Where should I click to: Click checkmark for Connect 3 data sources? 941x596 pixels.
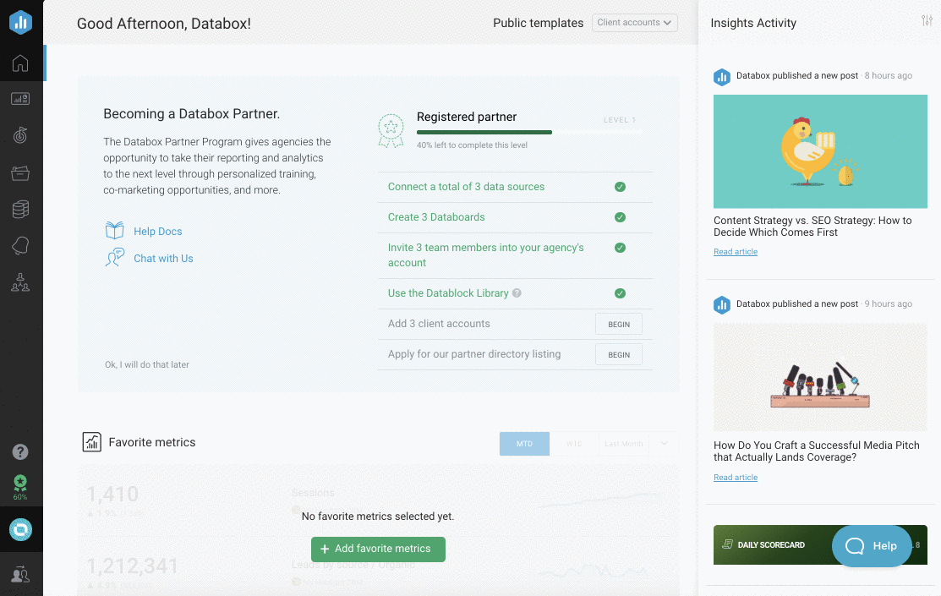[620, 187]
